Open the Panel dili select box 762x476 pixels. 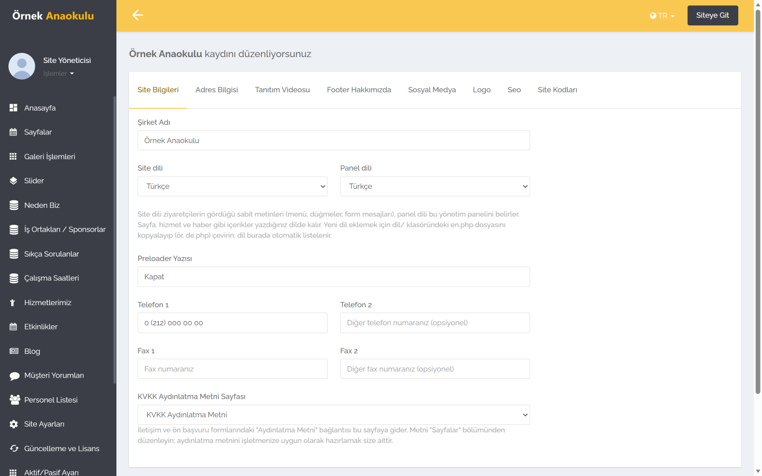pos(435,186)
